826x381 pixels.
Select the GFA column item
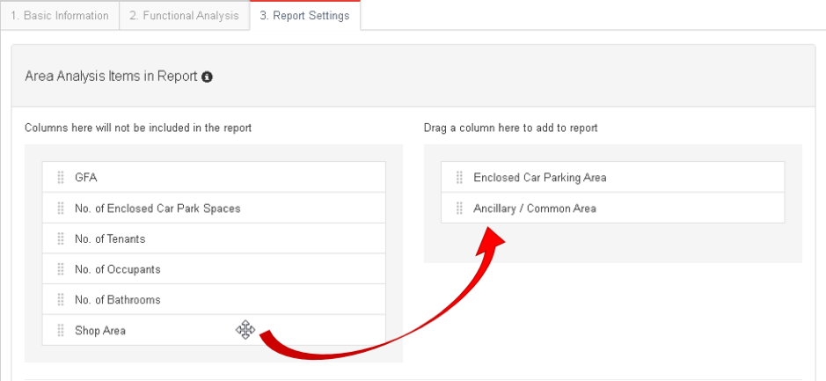tap(214, 177)
